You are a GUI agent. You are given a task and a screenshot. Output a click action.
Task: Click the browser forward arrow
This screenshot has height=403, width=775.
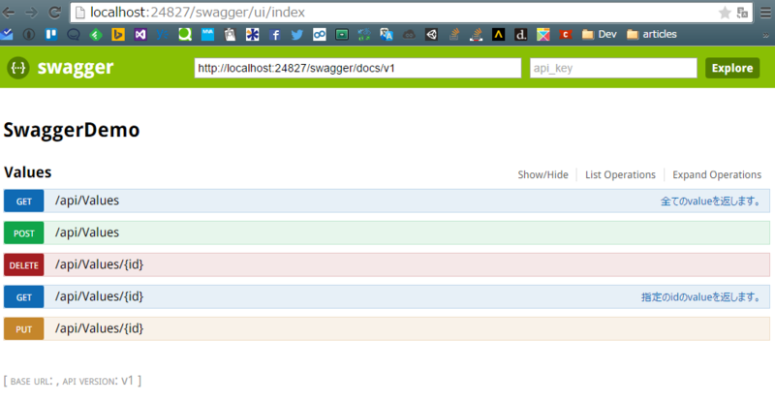click(x=31, y=13)
